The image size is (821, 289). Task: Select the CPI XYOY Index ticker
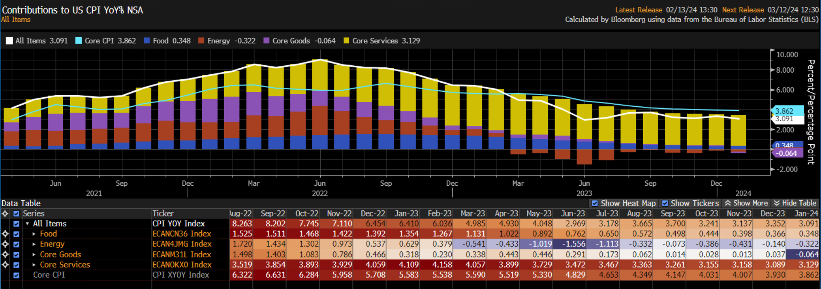tap(180, 275)
